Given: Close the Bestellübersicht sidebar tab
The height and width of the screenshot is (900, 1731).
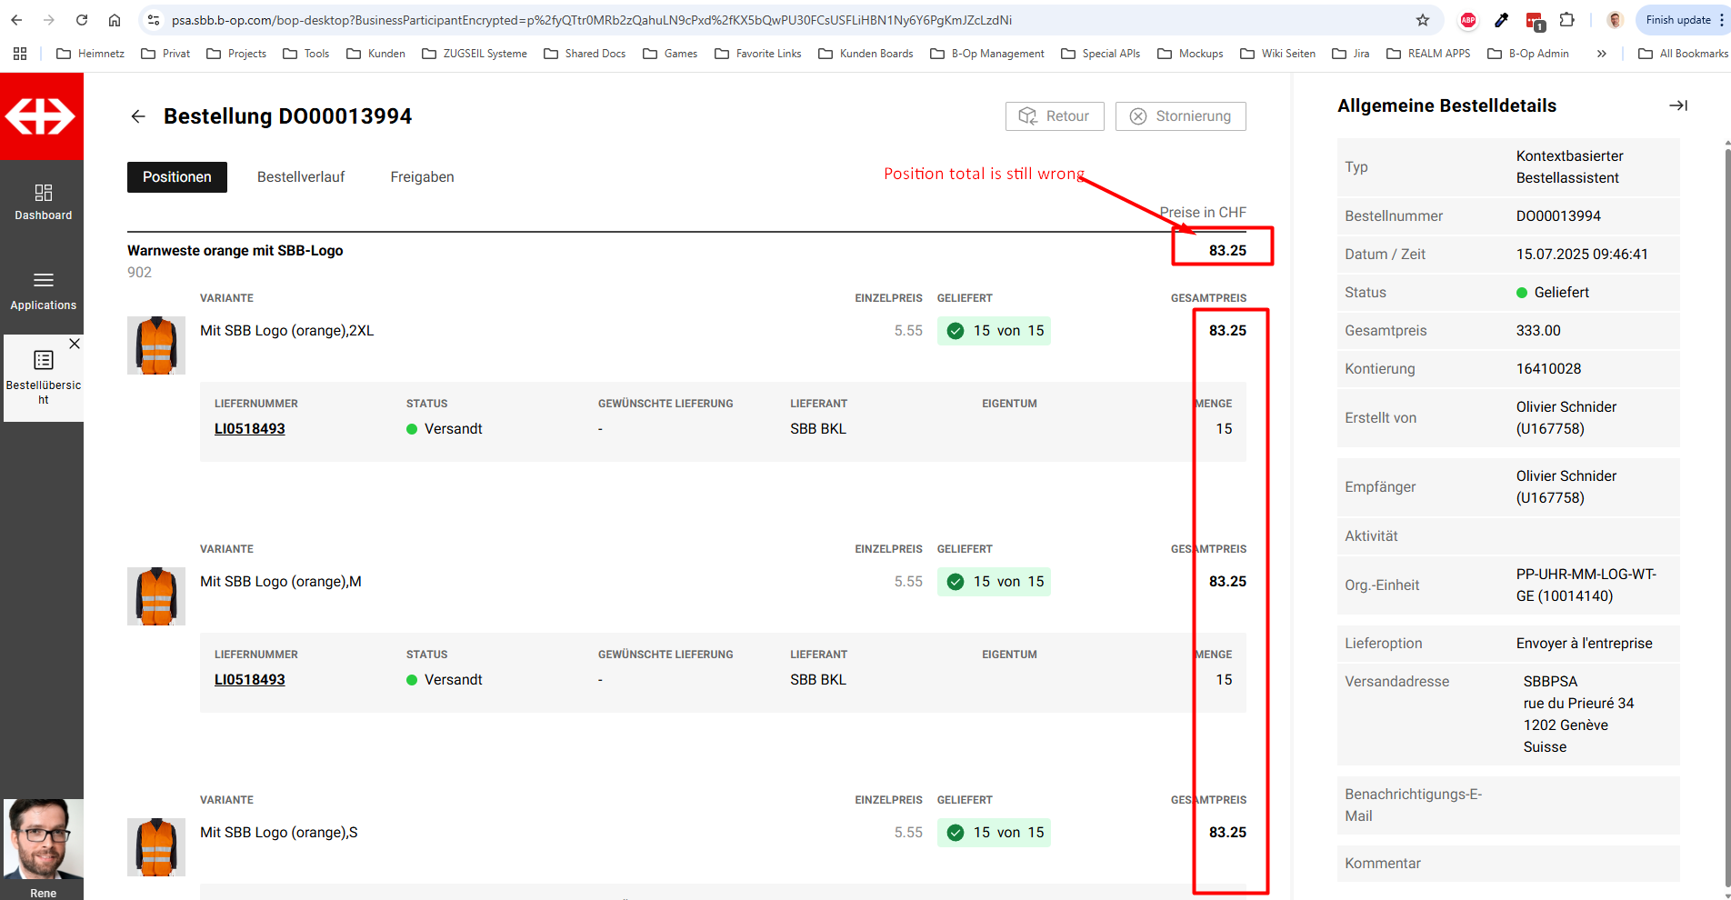Looking at the screenshot, I should pyautogui.click(x=75, y=344).
